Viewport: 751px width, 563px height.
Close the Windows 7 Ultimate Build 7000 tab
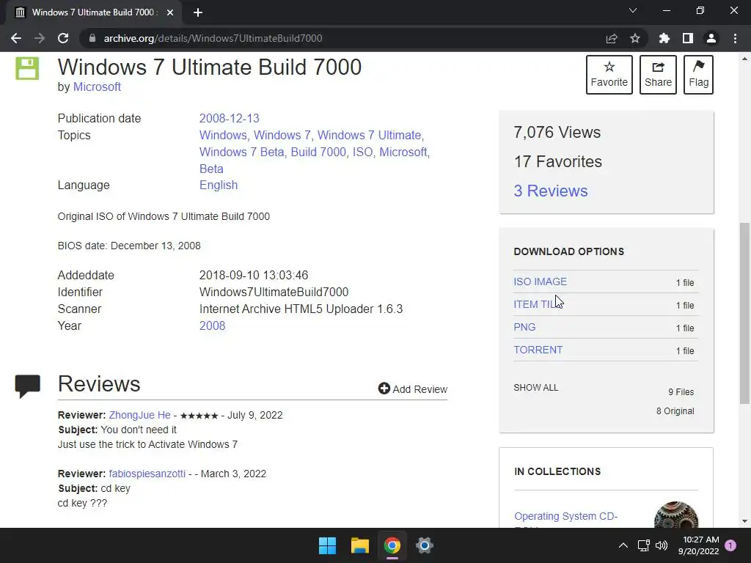(x=170, y=12)
